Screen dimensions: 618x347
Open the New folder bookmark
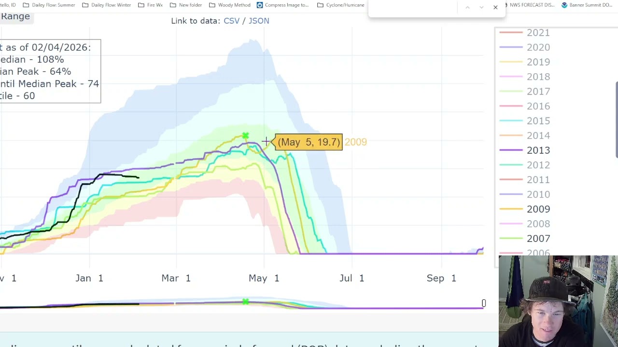[x=186, y=5]
